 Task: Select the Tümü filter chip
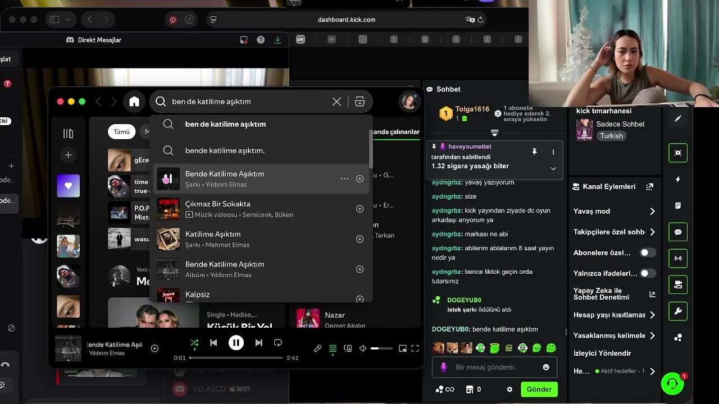click(x=122, y=132)
